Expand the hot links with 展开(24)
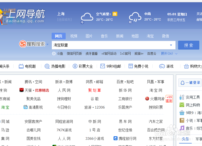Image resolution: width=202 pixels, height=146 pixels. [x=169, y=53]
